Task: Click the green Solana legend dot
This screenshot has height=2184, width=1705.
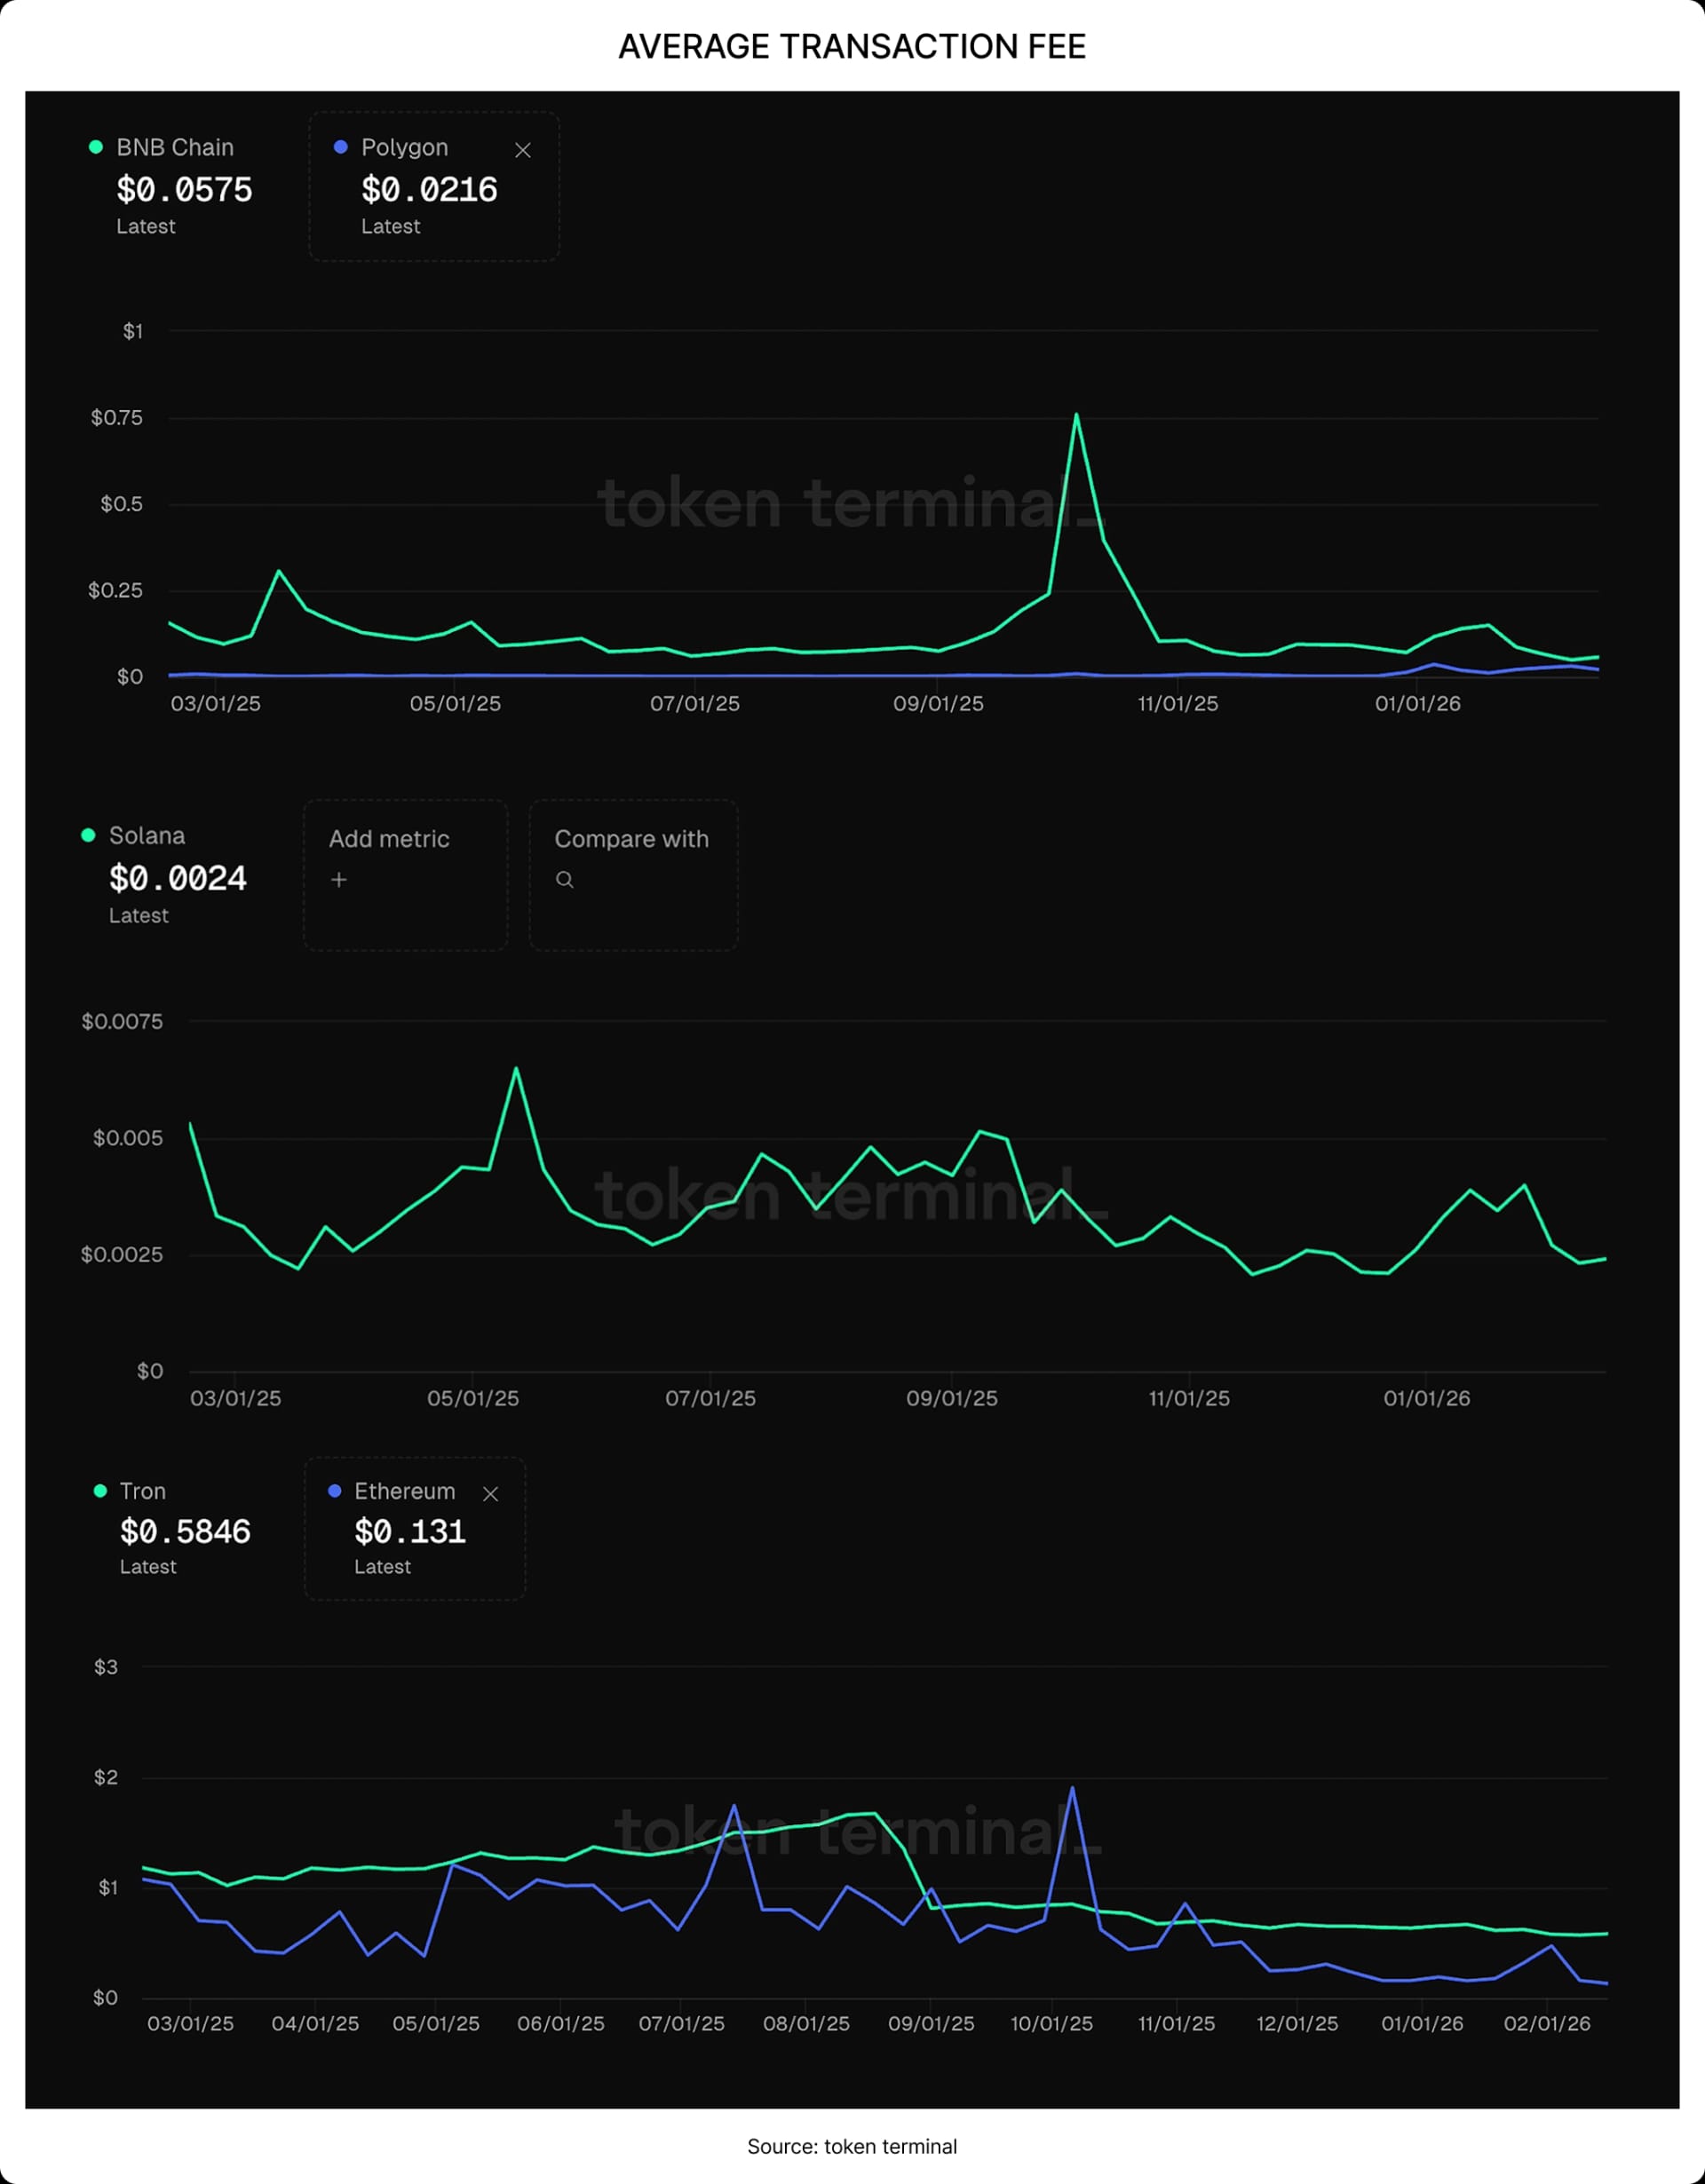Action: (90, 836)
